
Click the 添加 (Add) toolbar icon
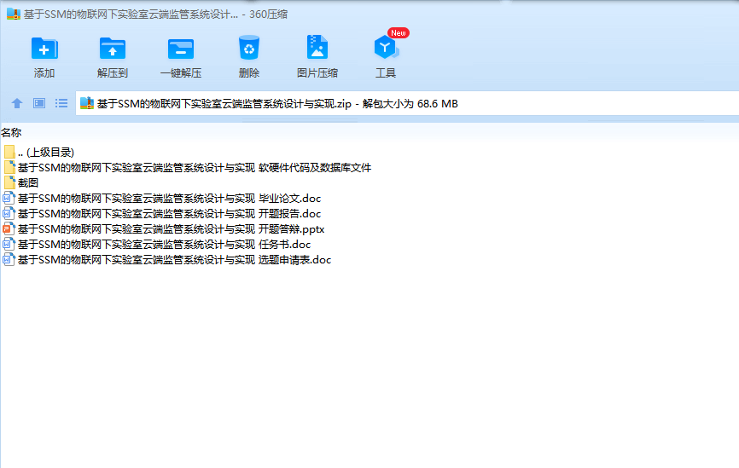coord(44,49)
